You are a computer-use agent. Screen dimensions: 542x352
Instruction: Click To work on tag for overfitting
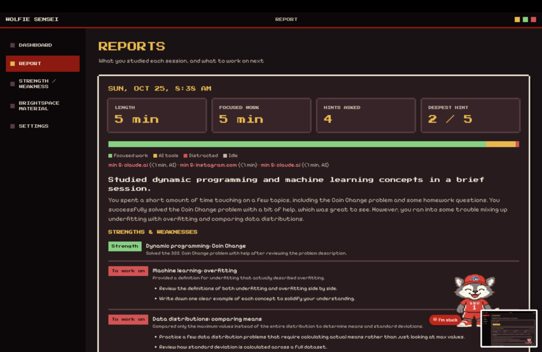(x=128, y=271)
